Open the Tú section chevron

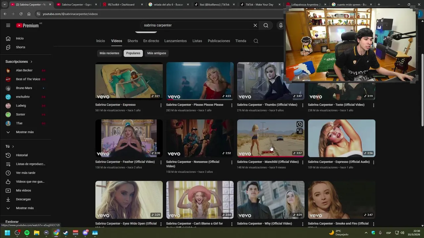click(x=13, y=146)
